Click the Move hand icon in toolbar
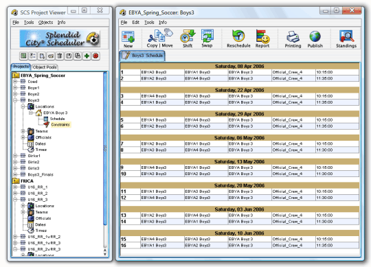371x267 pixels. (168, 33)
